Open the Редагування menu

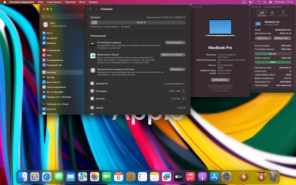tap(54, 2)
